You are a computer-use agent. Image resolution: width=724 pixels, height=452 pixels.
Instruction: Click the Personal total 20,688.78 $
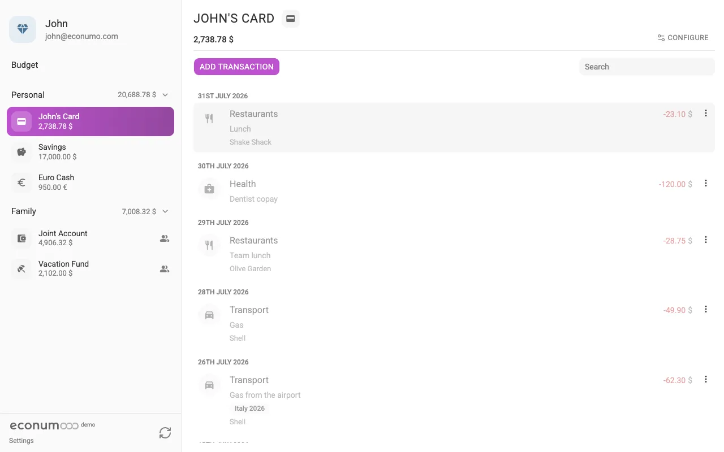[x=137, y=95]
